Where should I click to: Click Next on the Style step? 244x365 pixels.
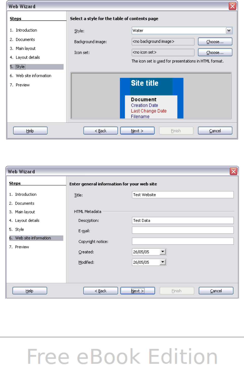pyautogui.click(x=137, y=131)
